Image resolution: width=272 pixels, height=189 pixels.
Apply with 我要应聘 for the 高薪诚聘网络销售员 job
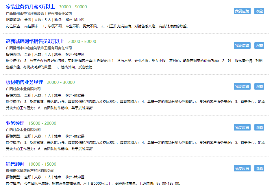pyautogui.click(x=242, y=46)
